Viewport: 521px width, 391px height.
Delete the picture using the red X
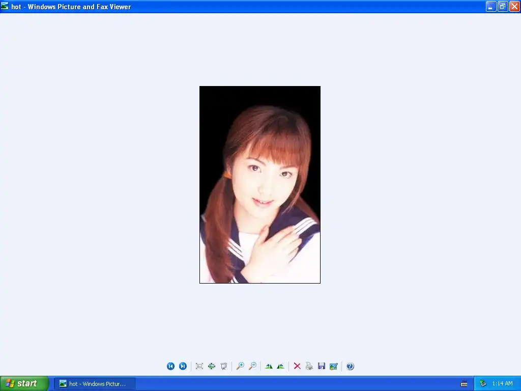click(x=297, y=366)
